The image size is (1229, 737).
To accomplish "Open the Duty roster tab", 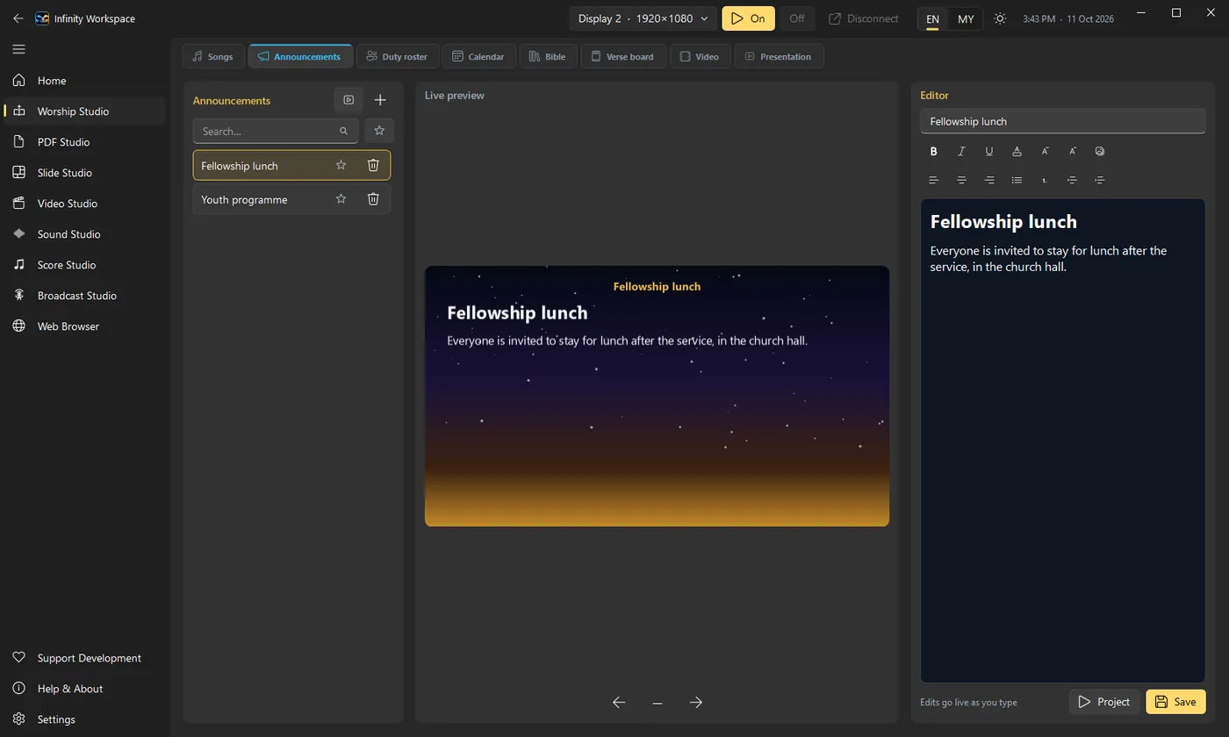I will pyautogui.click(x=398, y=56).
